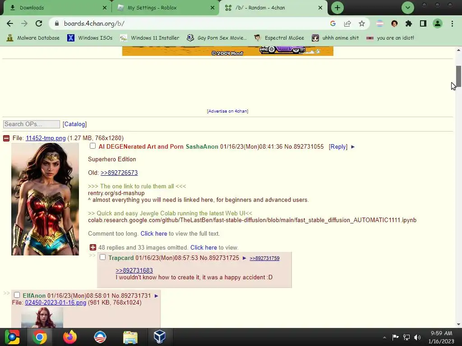462x346 pixels.
Task: Open file link 11452-tmp.png
Action: point(46,138)
